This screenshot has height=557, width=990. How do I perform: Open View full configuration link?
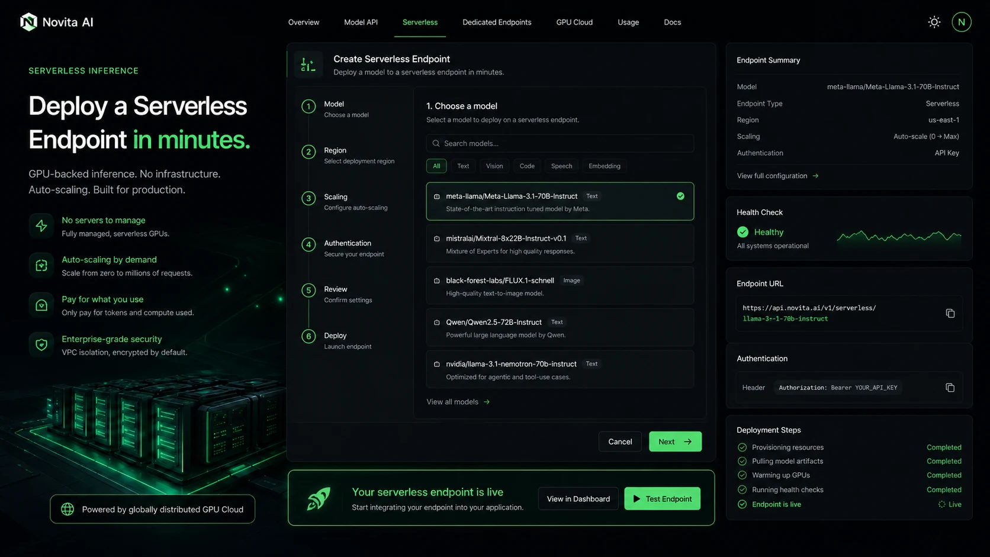pos(777,176)
